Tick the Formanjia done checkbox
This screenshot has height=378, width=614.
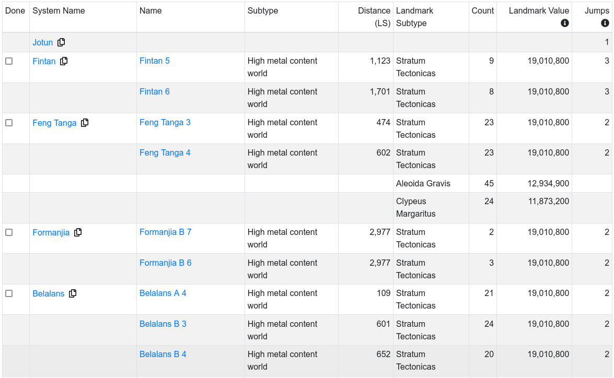pyautogui.click(x=9, y=232)
